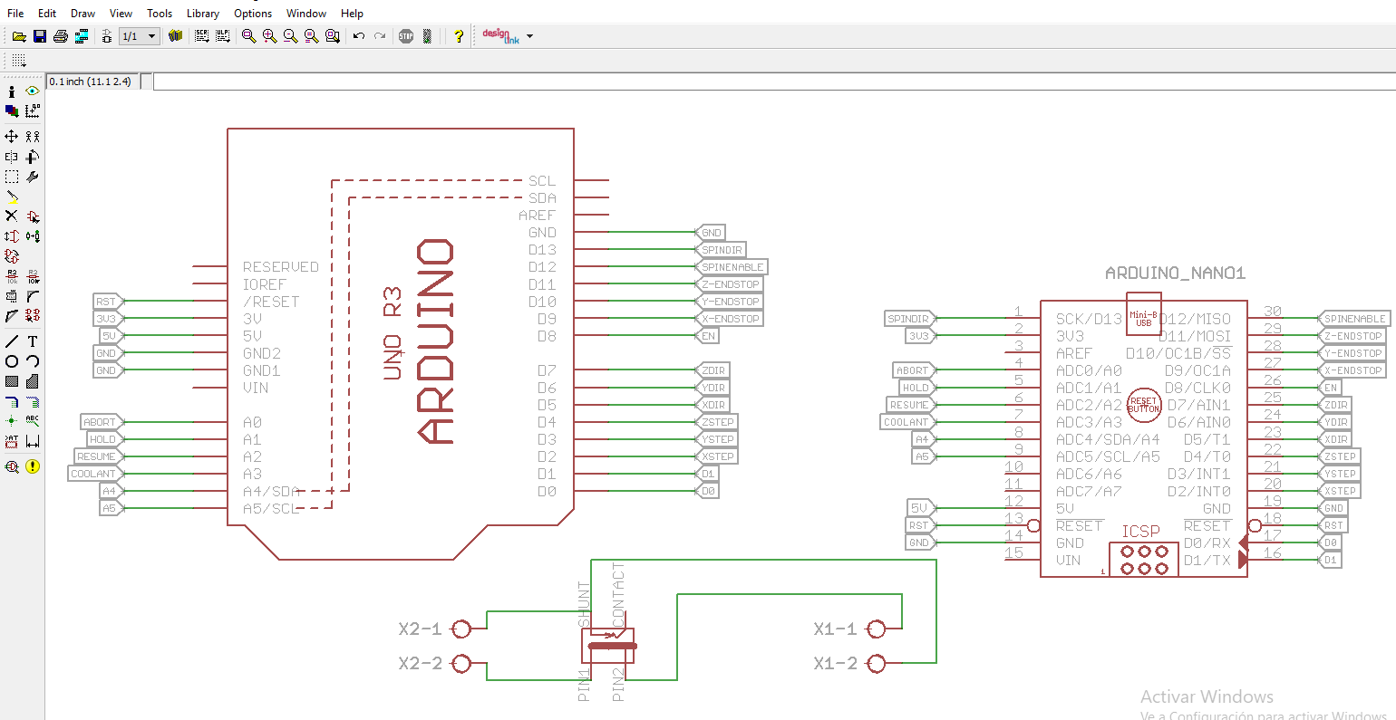Select the Add part tool
This screenshot has width=1396, height=720.
pos(33,216)
